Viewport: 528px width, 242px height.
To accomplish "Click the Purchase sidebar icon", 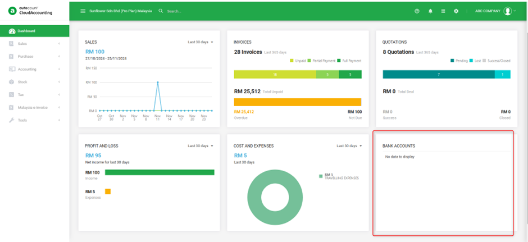I will [x=11, y=57].
